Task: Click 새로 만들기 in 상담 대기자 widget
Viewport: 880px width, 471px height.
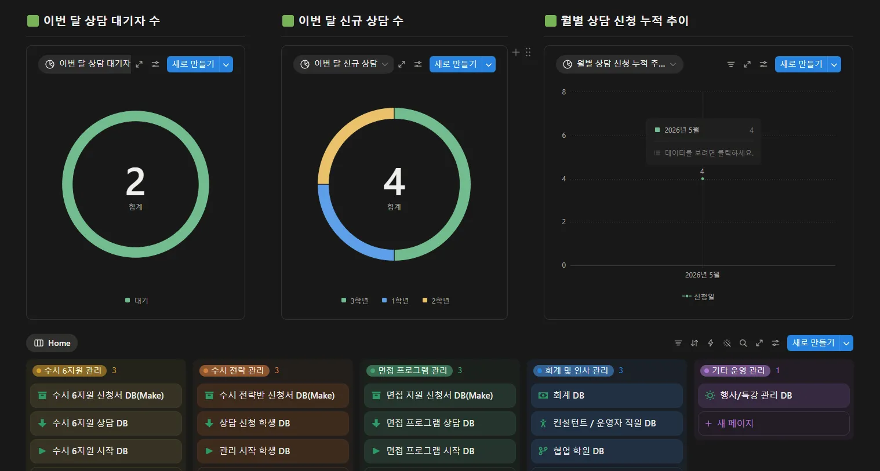Action: (x=194, y=64)
